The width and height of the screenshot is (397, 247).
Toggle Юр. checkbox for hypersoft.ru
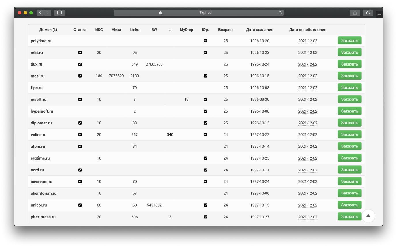[205, 111]
